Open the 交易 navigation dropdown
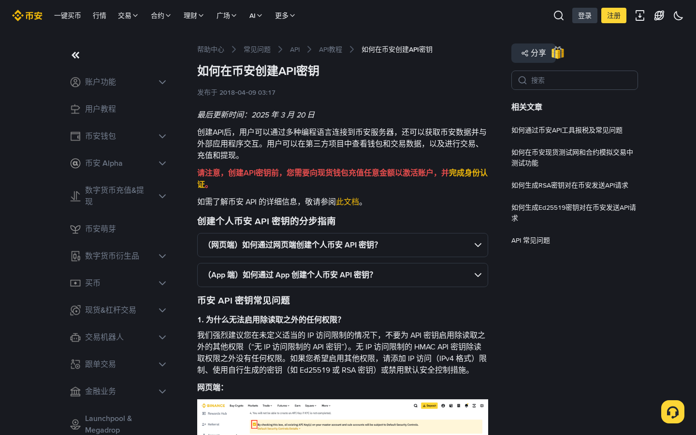This screenshot has height=435, width=696. point(128,15)
